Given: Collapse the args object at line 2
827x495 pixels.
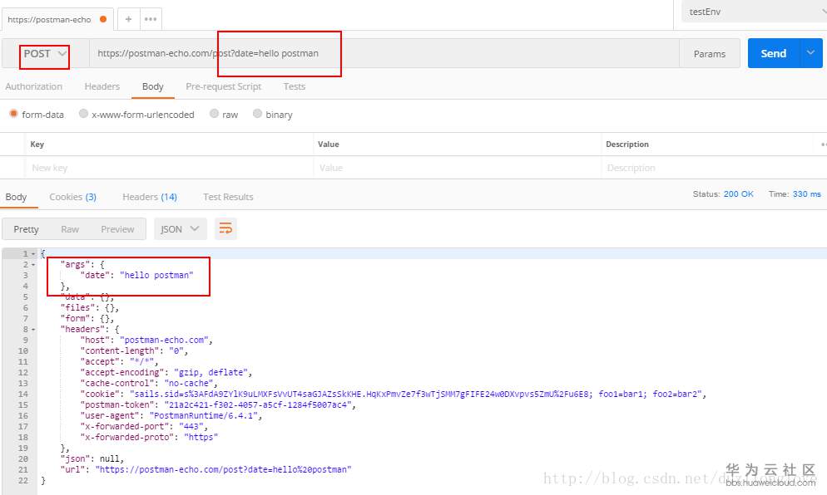Looking at the screenshot, I should [x=33, y=265].
